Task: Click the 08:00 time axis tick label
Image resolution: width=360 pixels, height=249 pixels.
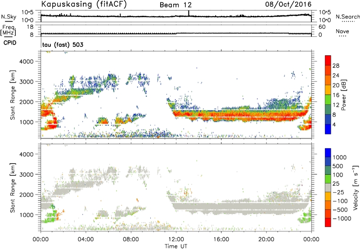Action: click(131, 240)
